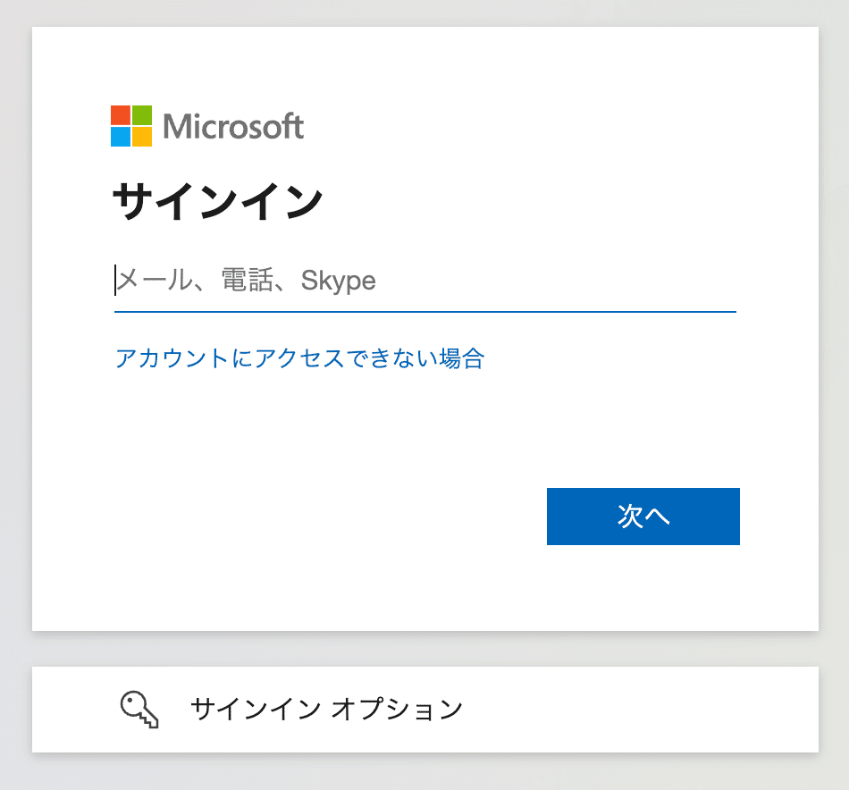The width and height of the screenshot is (849, 790).
Task: Click the gray Microsoft wordmark text
Action: (x=233, y=127)
